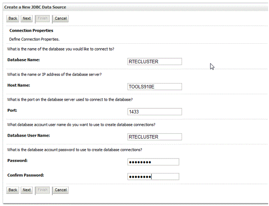
Task: Click into the Database User Name field
Action: pyautogui.click(x=155, y=137)
